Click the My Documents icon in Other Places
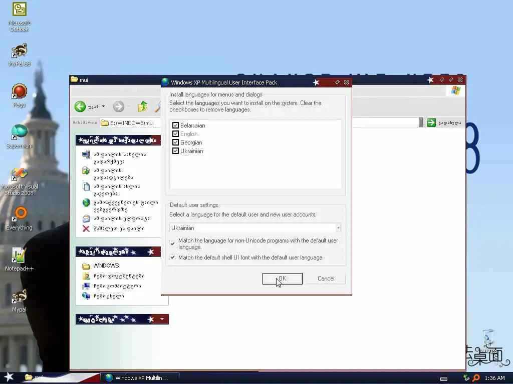 point(86,276)
